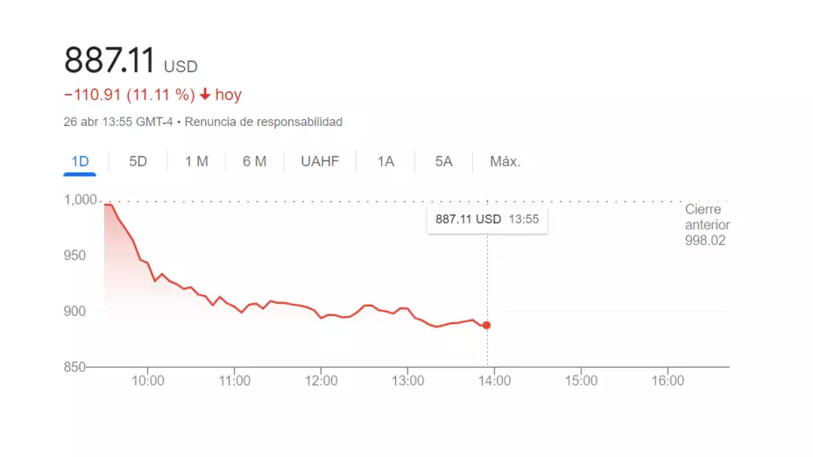This screenshot has width=813, height=457.
Task: Open the Renuncia de responsabilidad link
Action: [x=264, y=122]
